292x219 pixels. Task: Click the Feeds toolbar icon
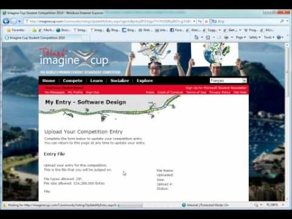click(x=208, y=38)
